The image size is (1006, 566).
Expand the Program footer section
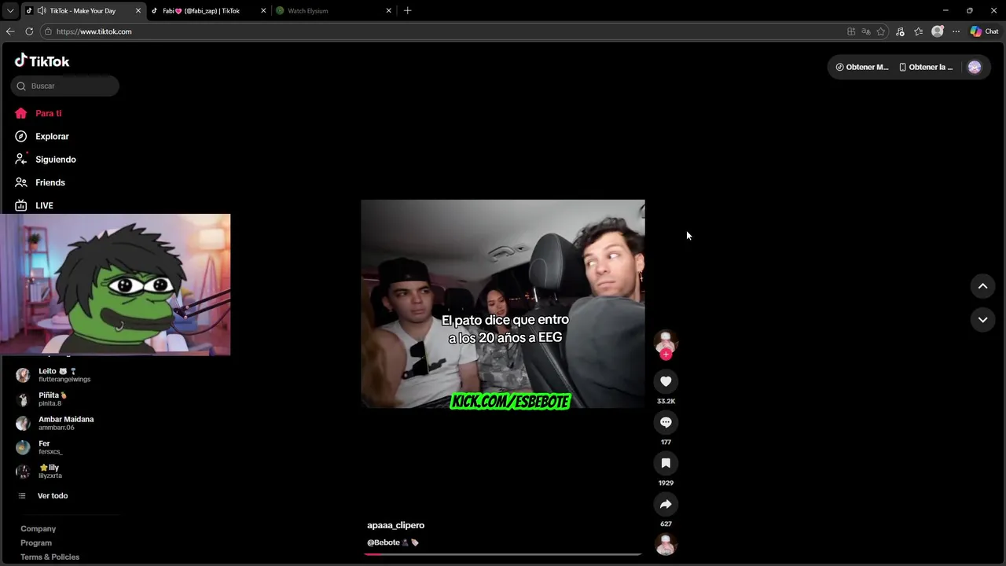click(x=36, y=543)
